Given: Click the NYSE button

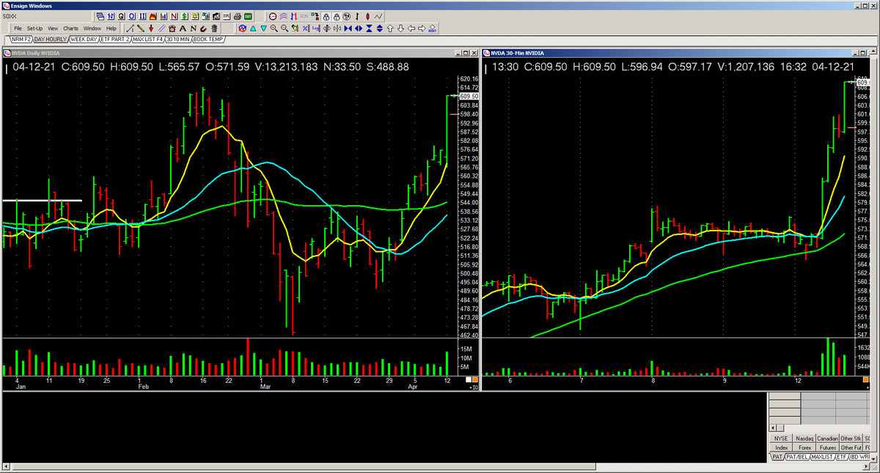Looking at the screenshot, I should point(781,438).
